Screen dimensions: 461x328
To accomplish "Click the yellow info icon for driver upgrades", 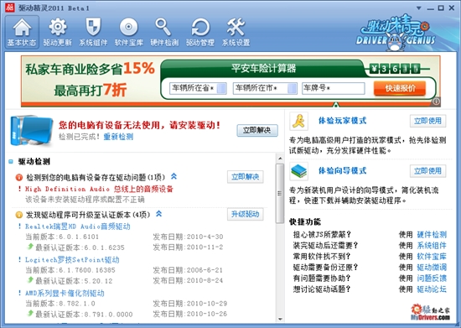I will tap(18, 215).
